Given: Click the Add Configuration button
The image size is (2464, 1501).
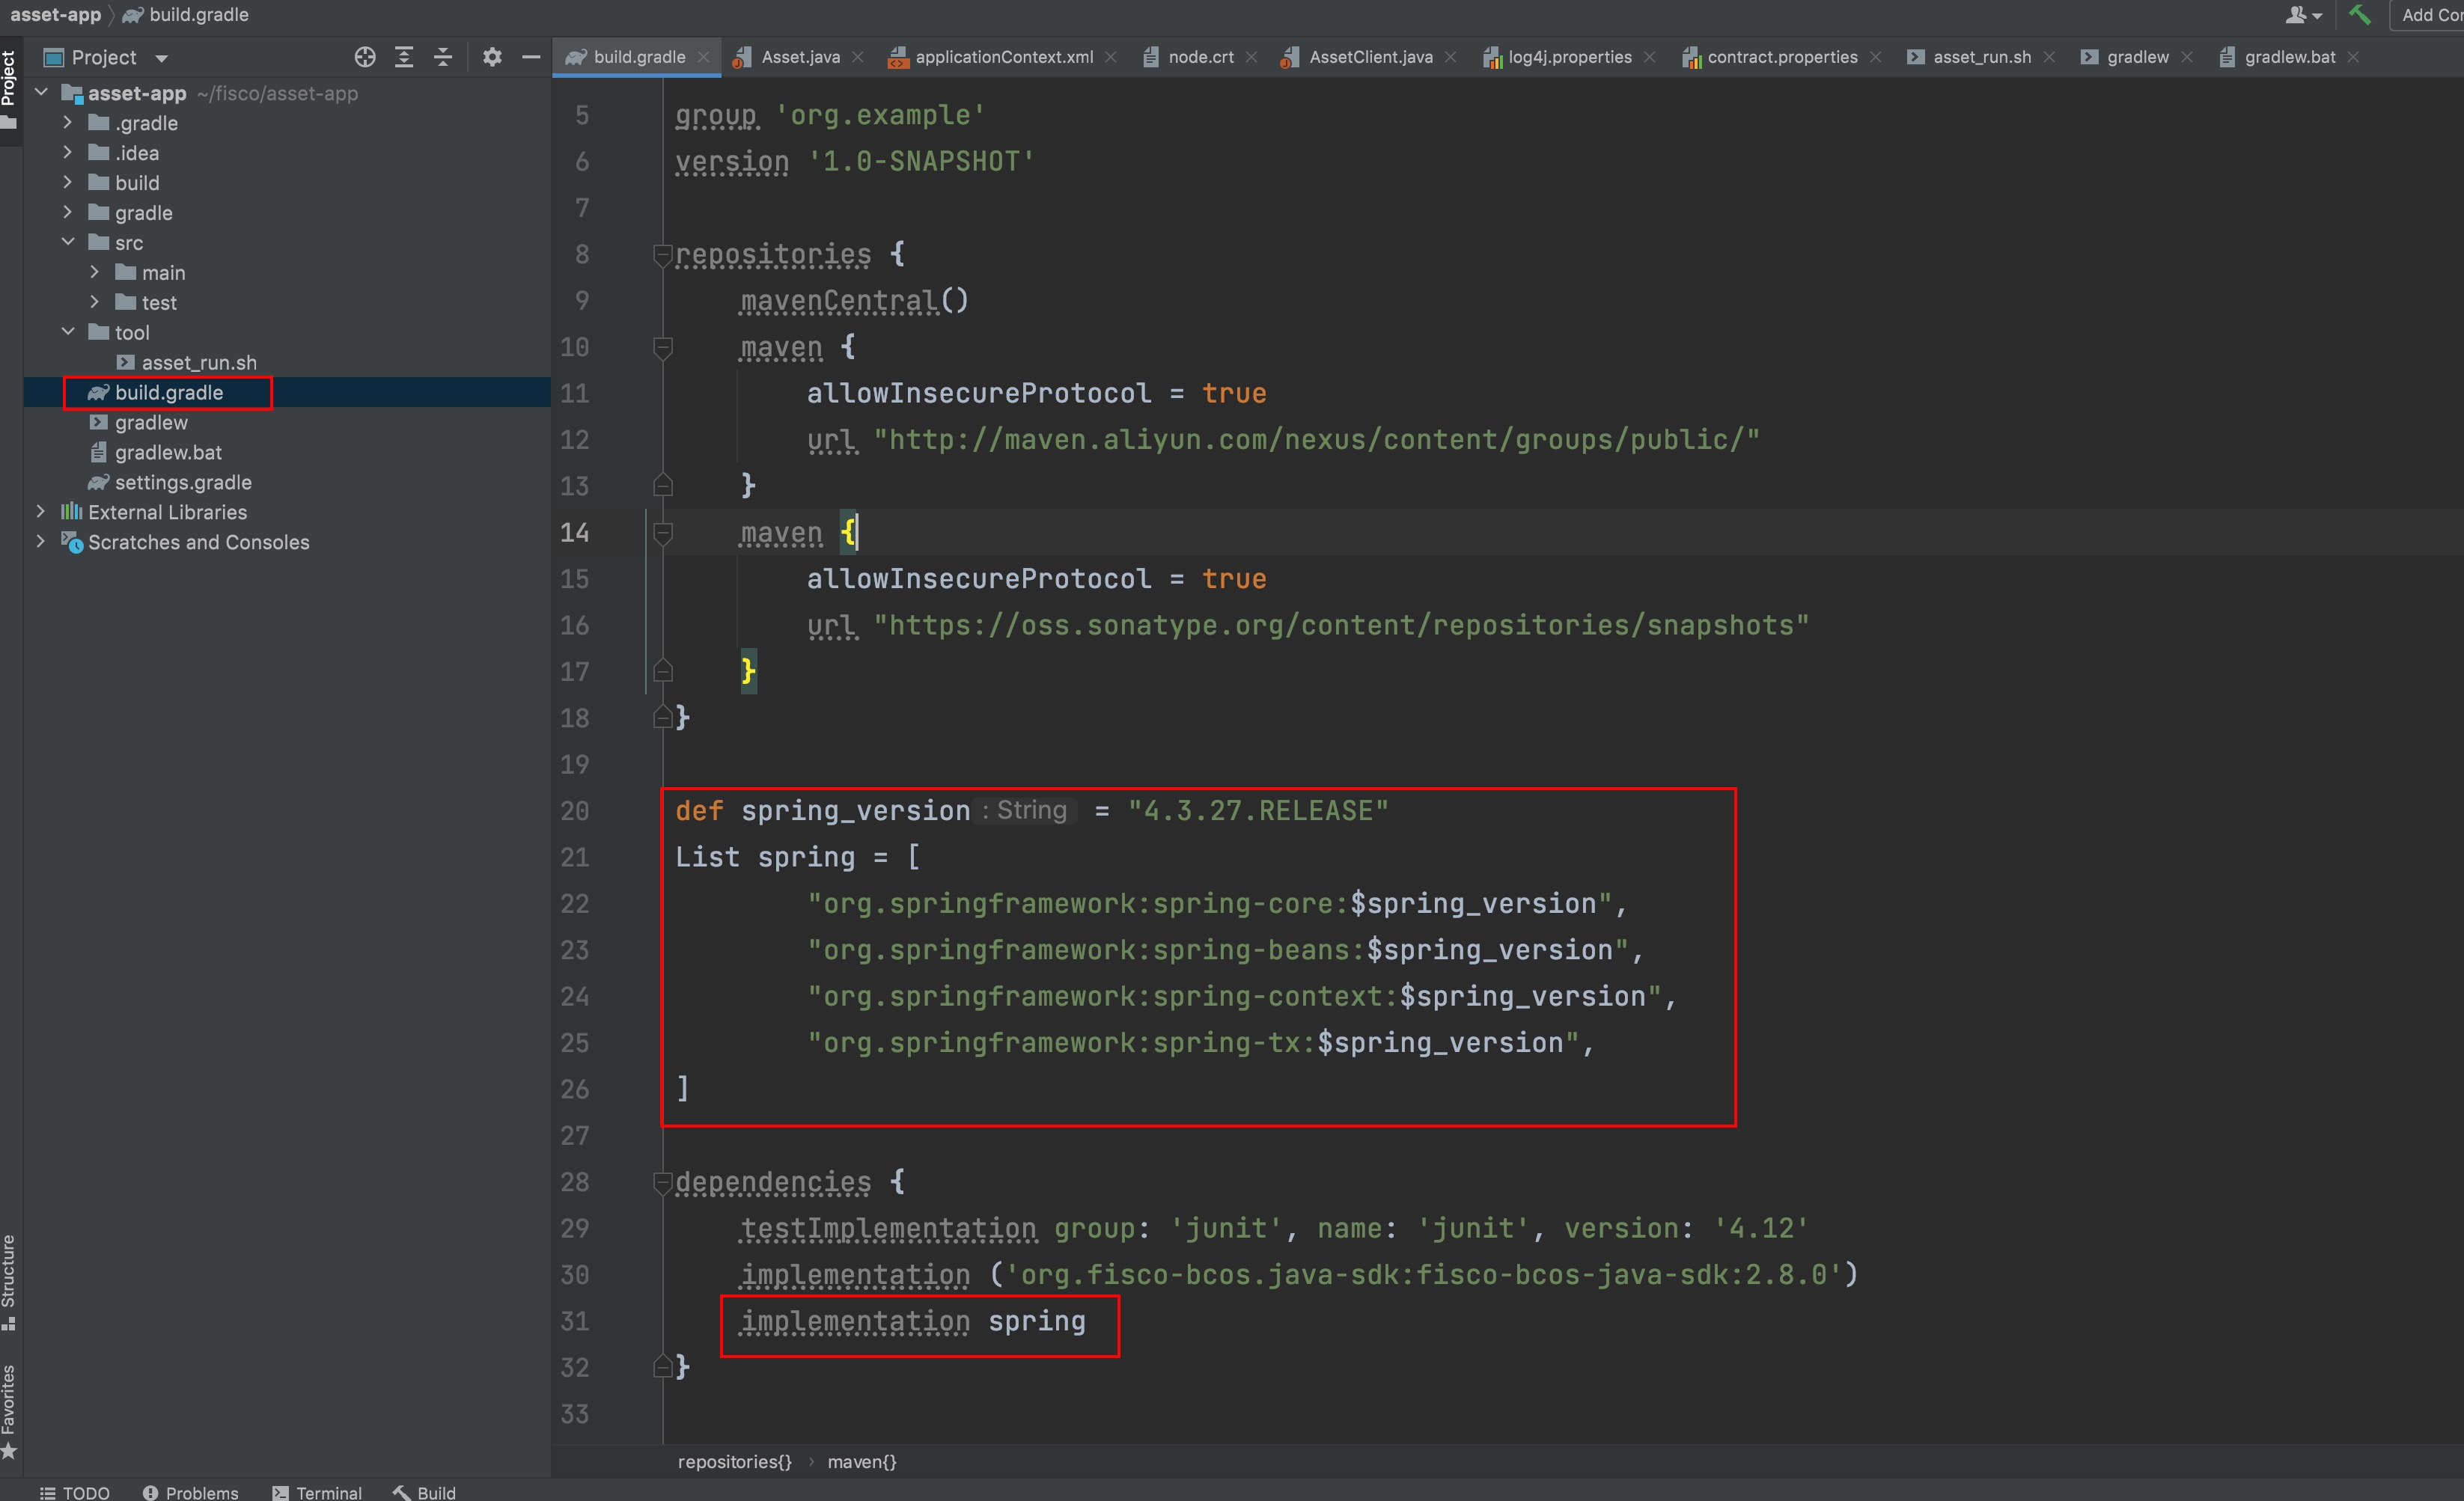Looking at the screenshot, I should pos(2430,14).
